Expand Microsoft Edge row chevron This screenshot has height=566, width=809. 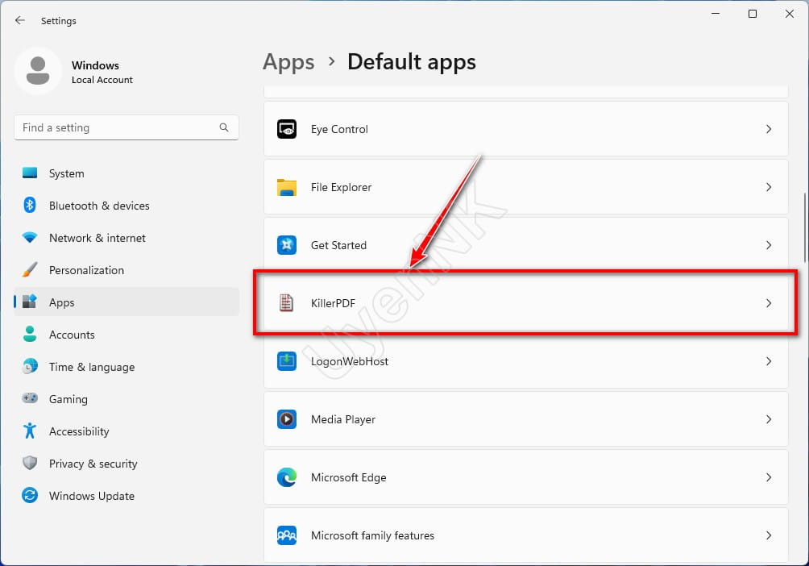click(x=769, y=477)
